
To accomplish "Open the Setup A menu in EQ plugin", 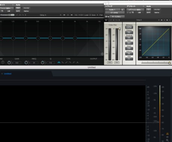I will 43,15.
